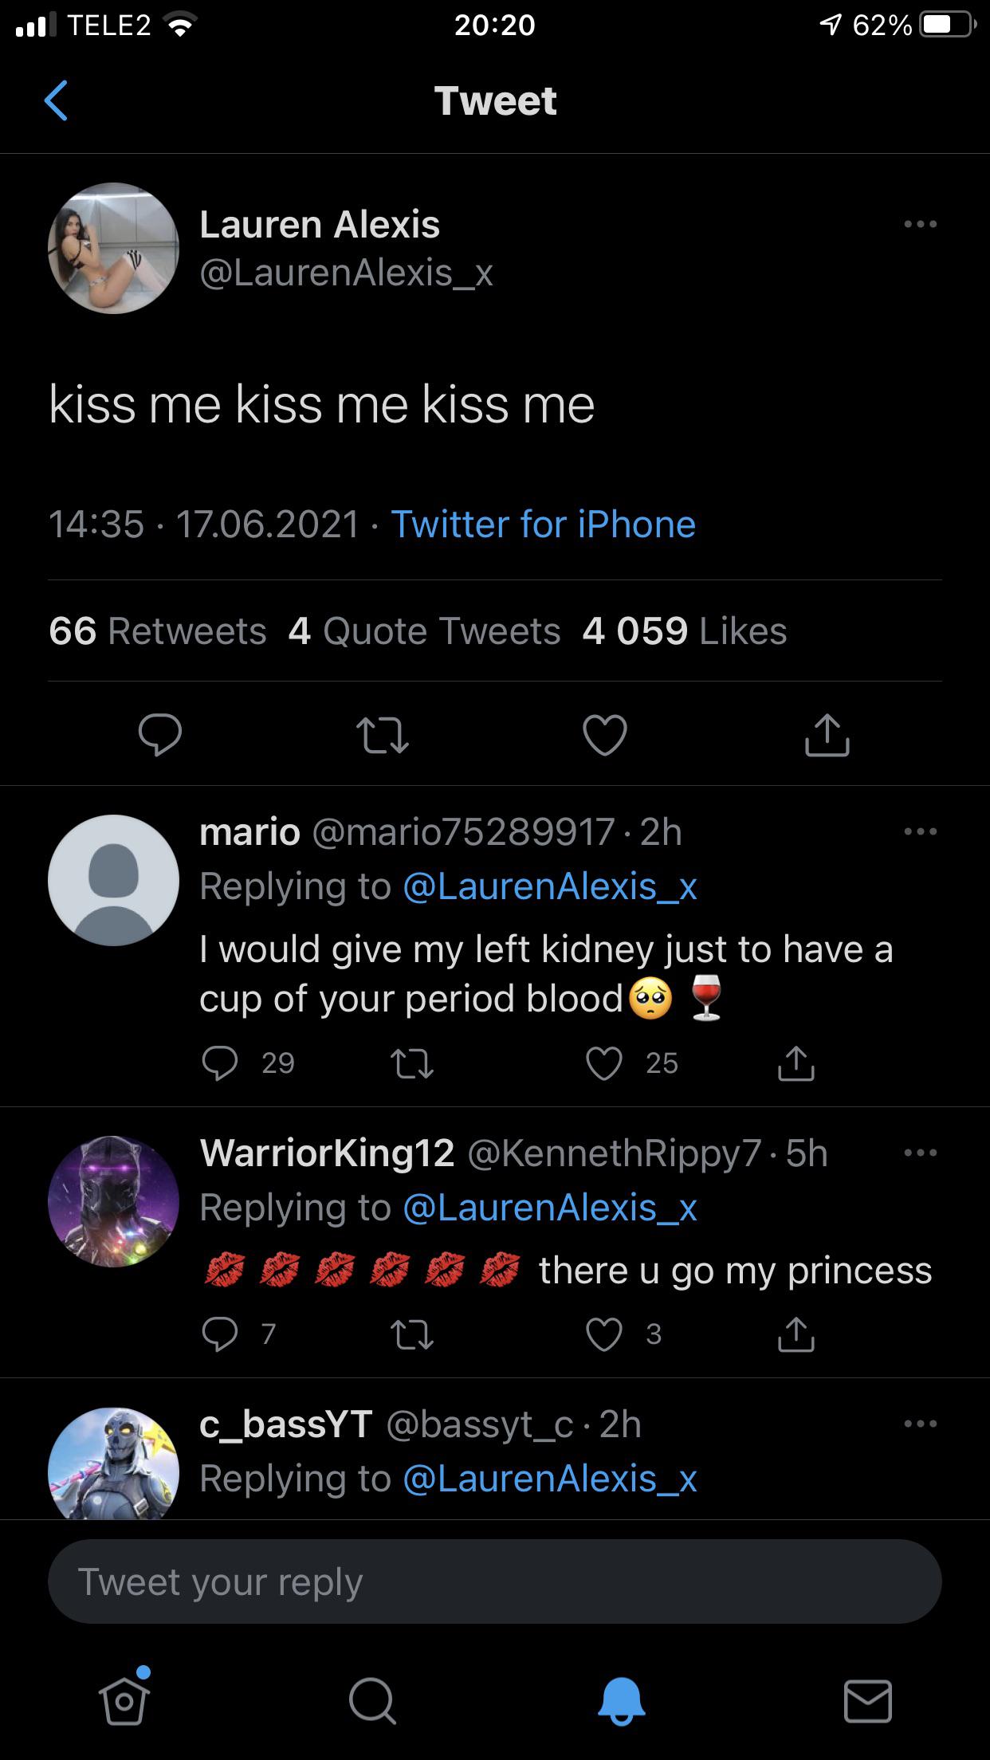Share WarriorKing12's reply
The width and height of the screenshot is (990, 1760).
[796, 1334]
